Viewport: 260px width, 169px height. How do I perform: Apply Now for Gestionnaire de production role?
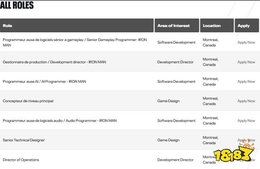pos(246,62)
